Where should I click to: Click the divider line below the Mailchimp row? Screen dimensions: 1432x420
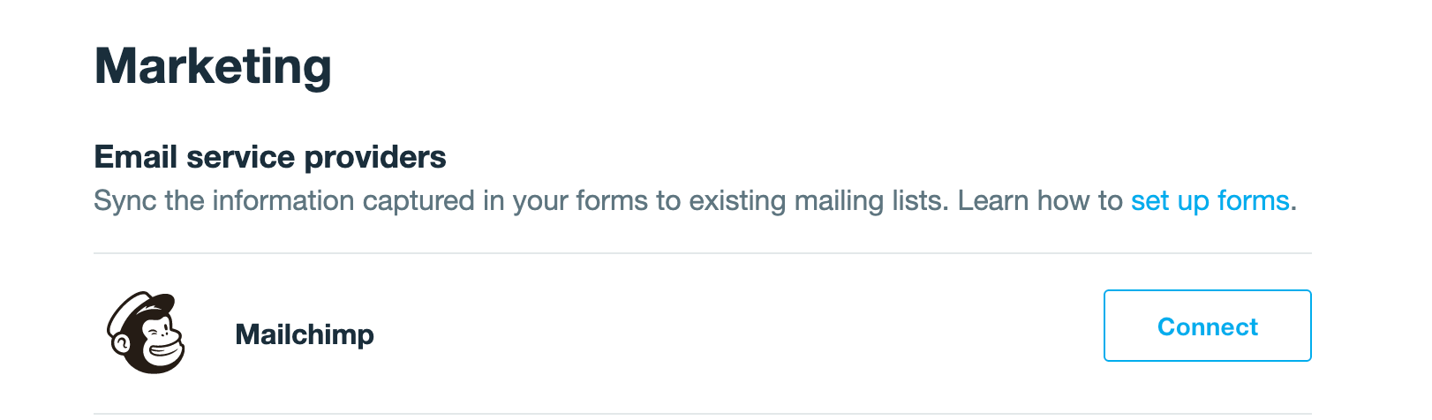click(702, 413)
